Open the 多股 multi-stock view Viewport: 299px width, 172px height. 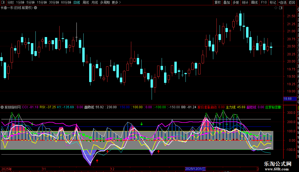pyautogui.click(x=236, y=2)
